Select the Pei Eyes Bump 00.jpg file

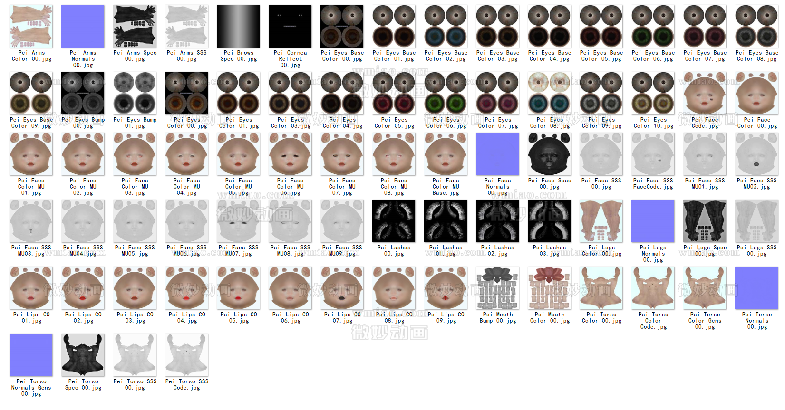pyautogui.click(x=83, y=94)
